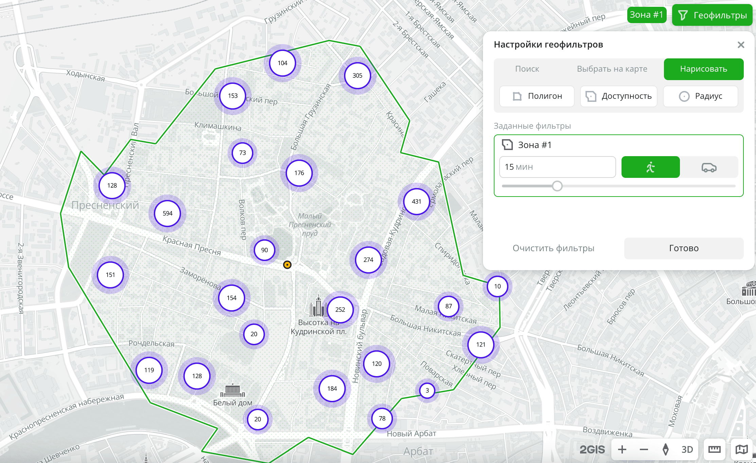756x463 pixels.
Task: Click the travel time slider handle
Action: point(557,186)
